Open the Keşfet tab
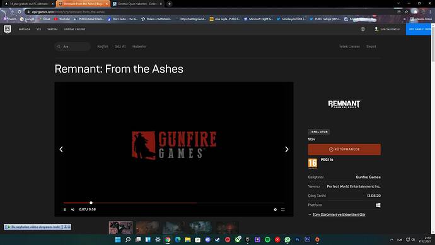 click(x=102, y=46)
